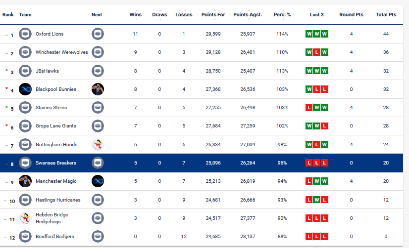Click Bradford Badgers' next opponent icon
Image resolution: width=409 pixels, height=248 pixels.
pos(98,237)
